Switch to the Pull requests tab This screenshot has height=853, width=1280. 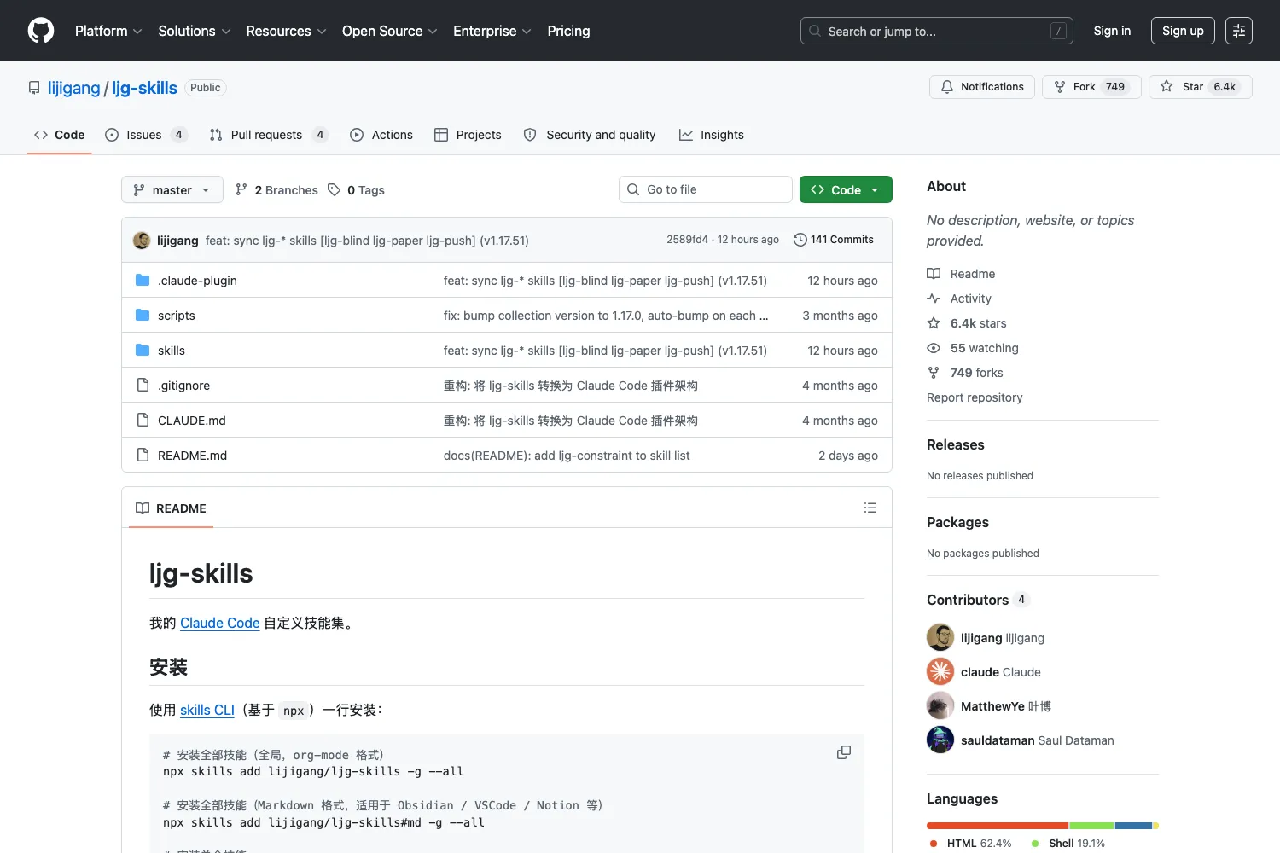(x=269, y=135)
